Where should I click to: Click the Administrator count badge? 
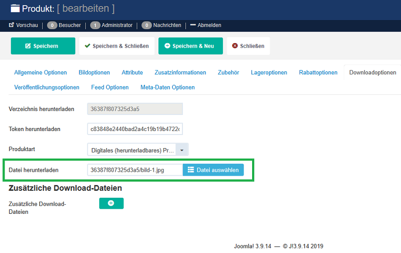[x=95, y=25]
